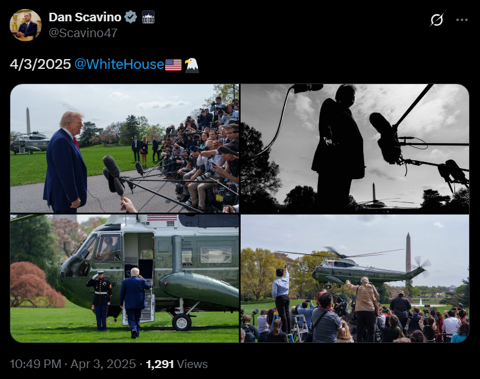Open the Grok slashed-circle icon
The image size is (480, 379).
[437, 20]
